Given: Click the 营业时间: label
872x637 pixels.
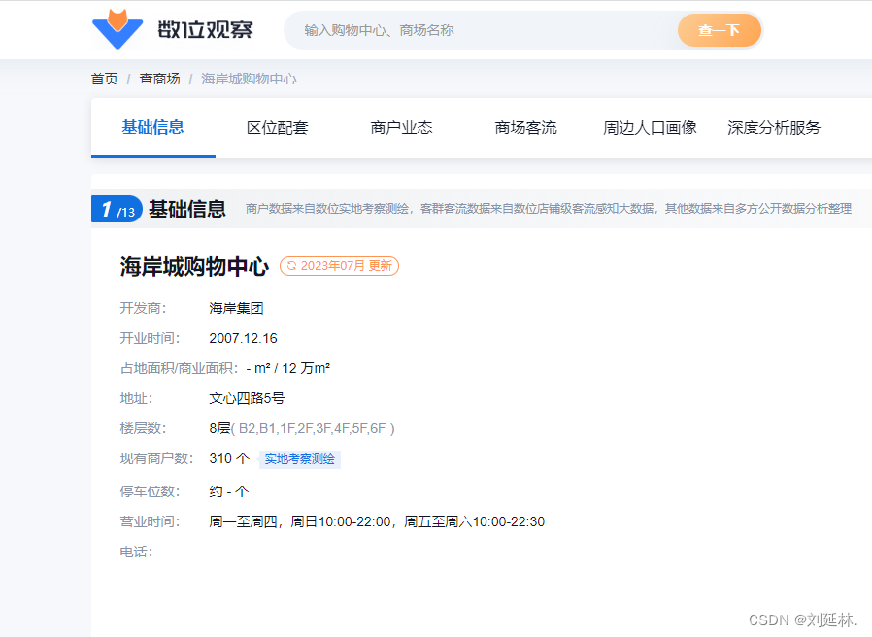Looking at the screenshot, I should pos(151,521).
